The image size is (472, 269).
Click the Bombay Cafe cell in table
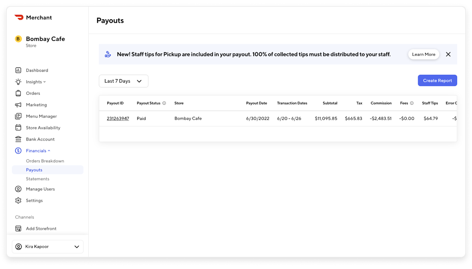click(188, 118)
